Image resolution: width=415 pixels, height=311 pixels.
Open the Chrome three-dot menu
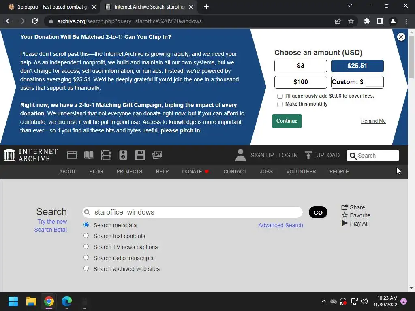click(406, 21)
